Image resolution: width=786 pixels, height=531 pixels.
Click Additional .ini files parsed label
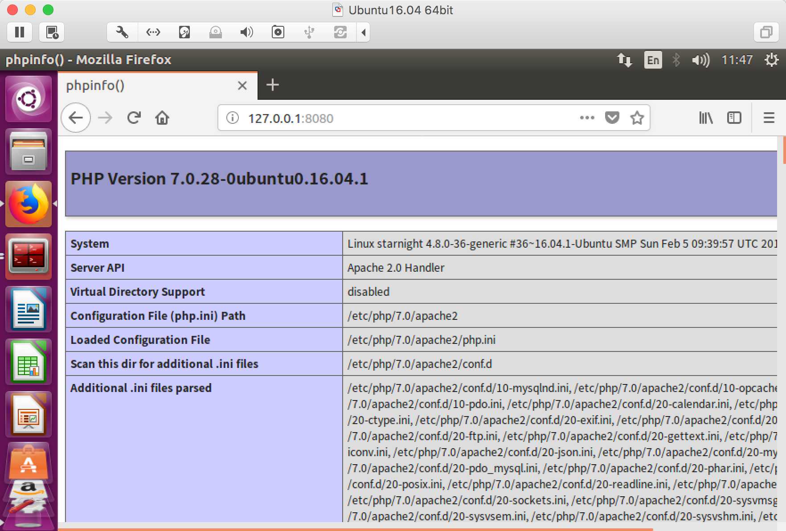(x=141, y=388)
